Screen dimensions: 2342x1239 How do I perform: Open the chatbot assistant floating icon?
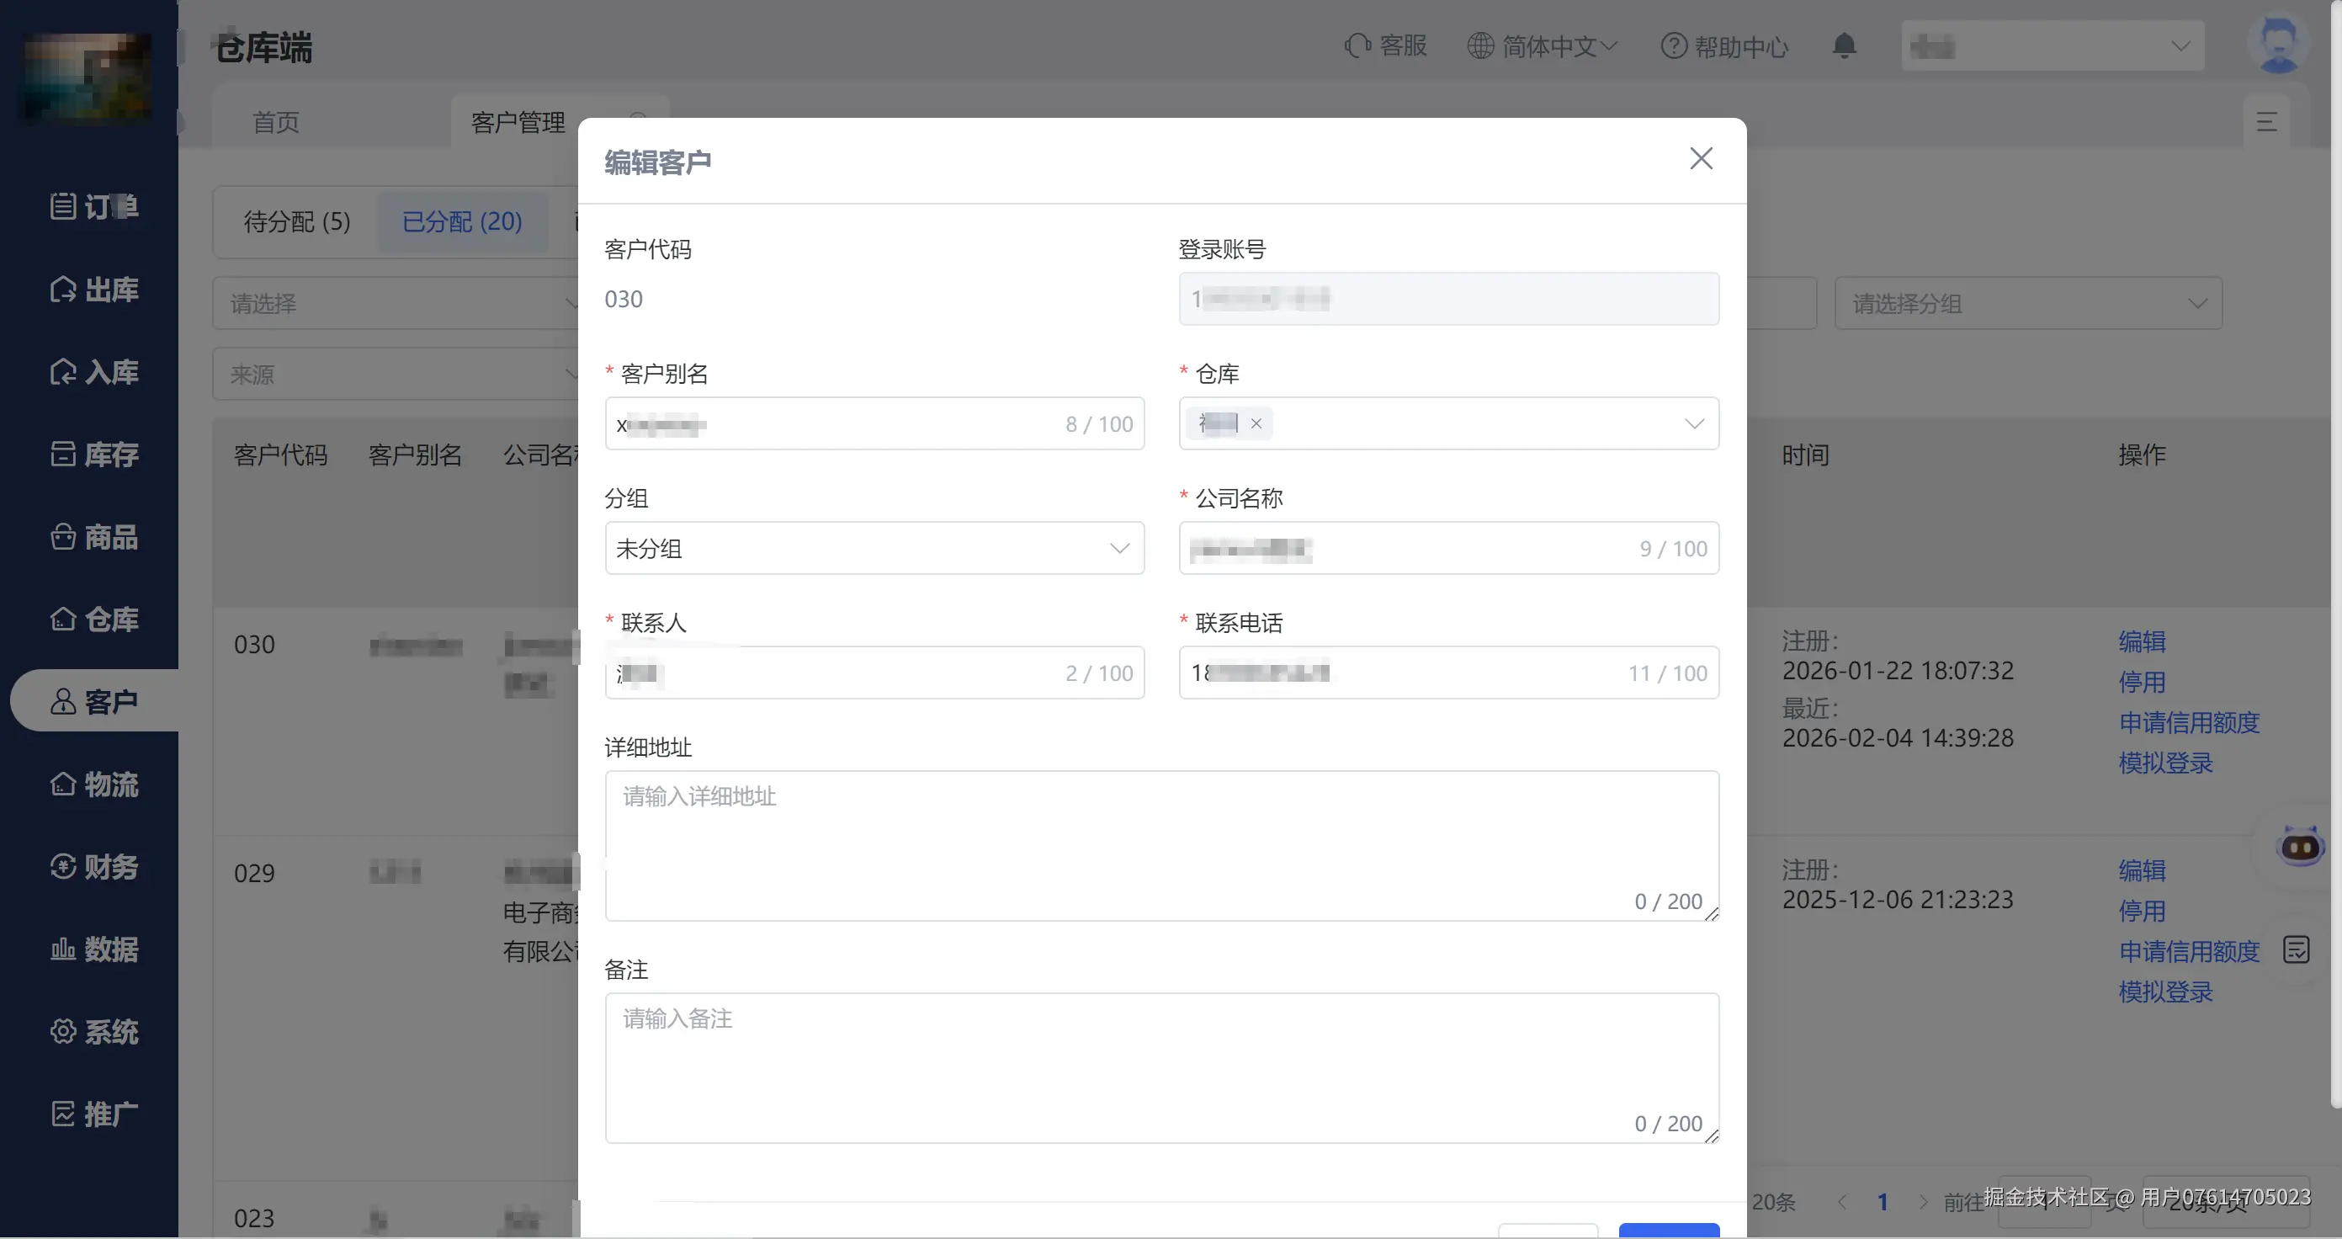(x=2299, y=846)
